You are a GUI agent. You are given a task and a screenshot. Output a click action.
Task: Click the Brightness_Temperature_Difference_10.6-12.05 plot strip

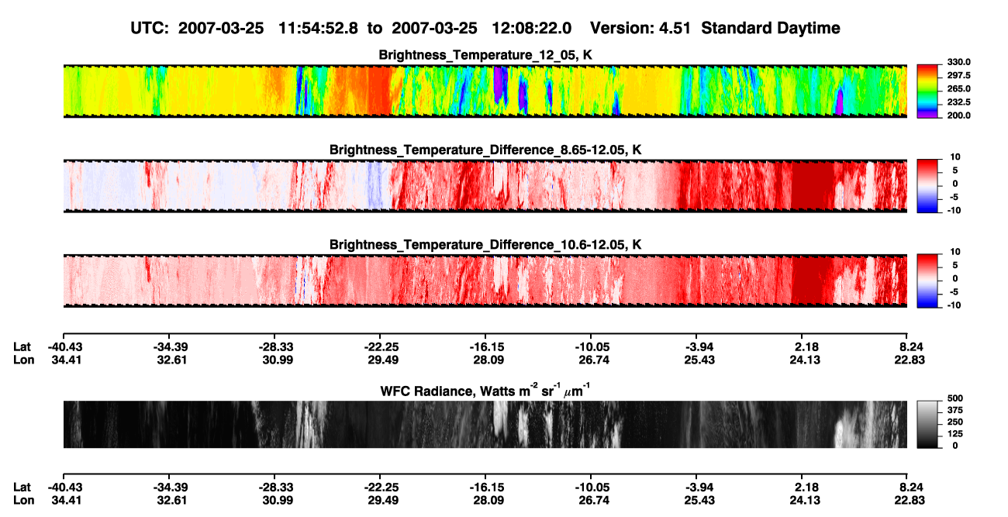(x=485, y=281)
